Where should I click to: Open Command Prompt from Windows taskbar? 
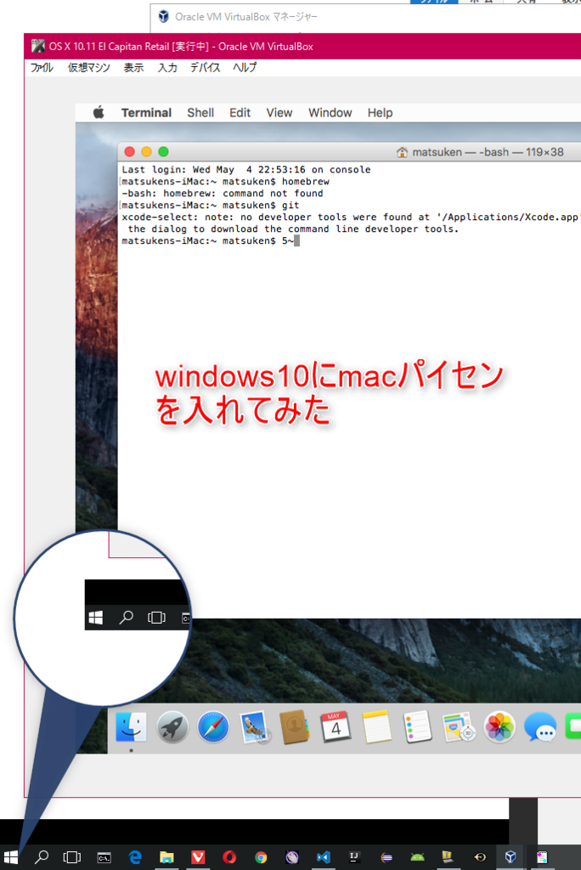[x=104, y=857]
